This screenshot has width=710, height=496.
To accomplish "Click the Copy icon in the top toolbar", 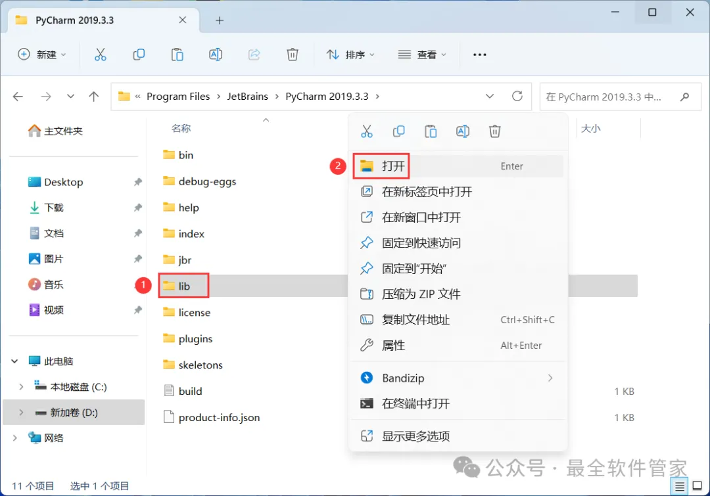I will pos(139,55).
